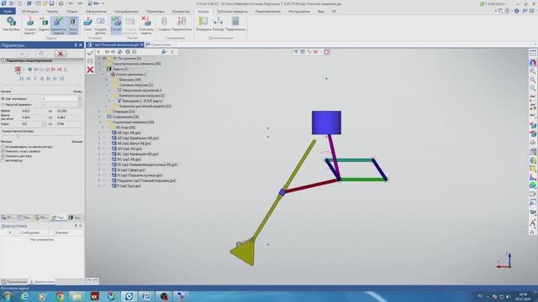Select the Размер dimension tool

(218, 24)
